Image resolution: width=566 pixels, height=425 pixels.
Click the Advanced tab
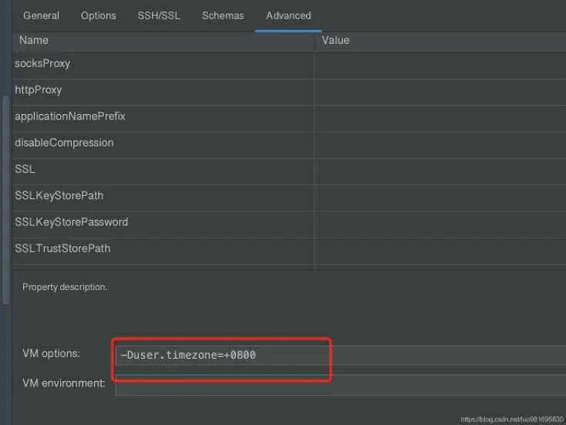tap(288, 15)
